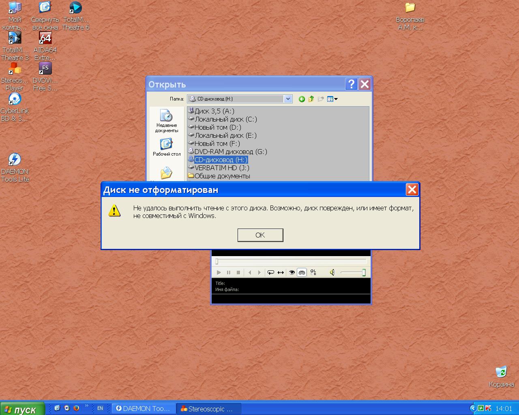Viewport: 519px width, 415px height.
Task: Open the view menu dropdown in Open dialog
Action: 332,99
